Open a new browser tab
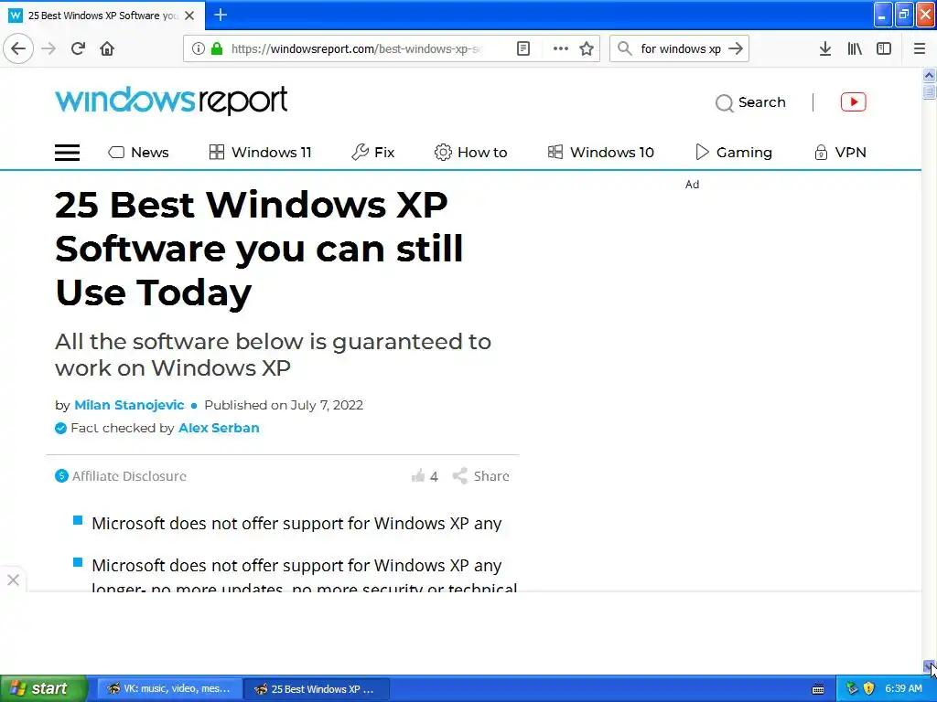This screenshot has height=702, width=937. point(221,15)
